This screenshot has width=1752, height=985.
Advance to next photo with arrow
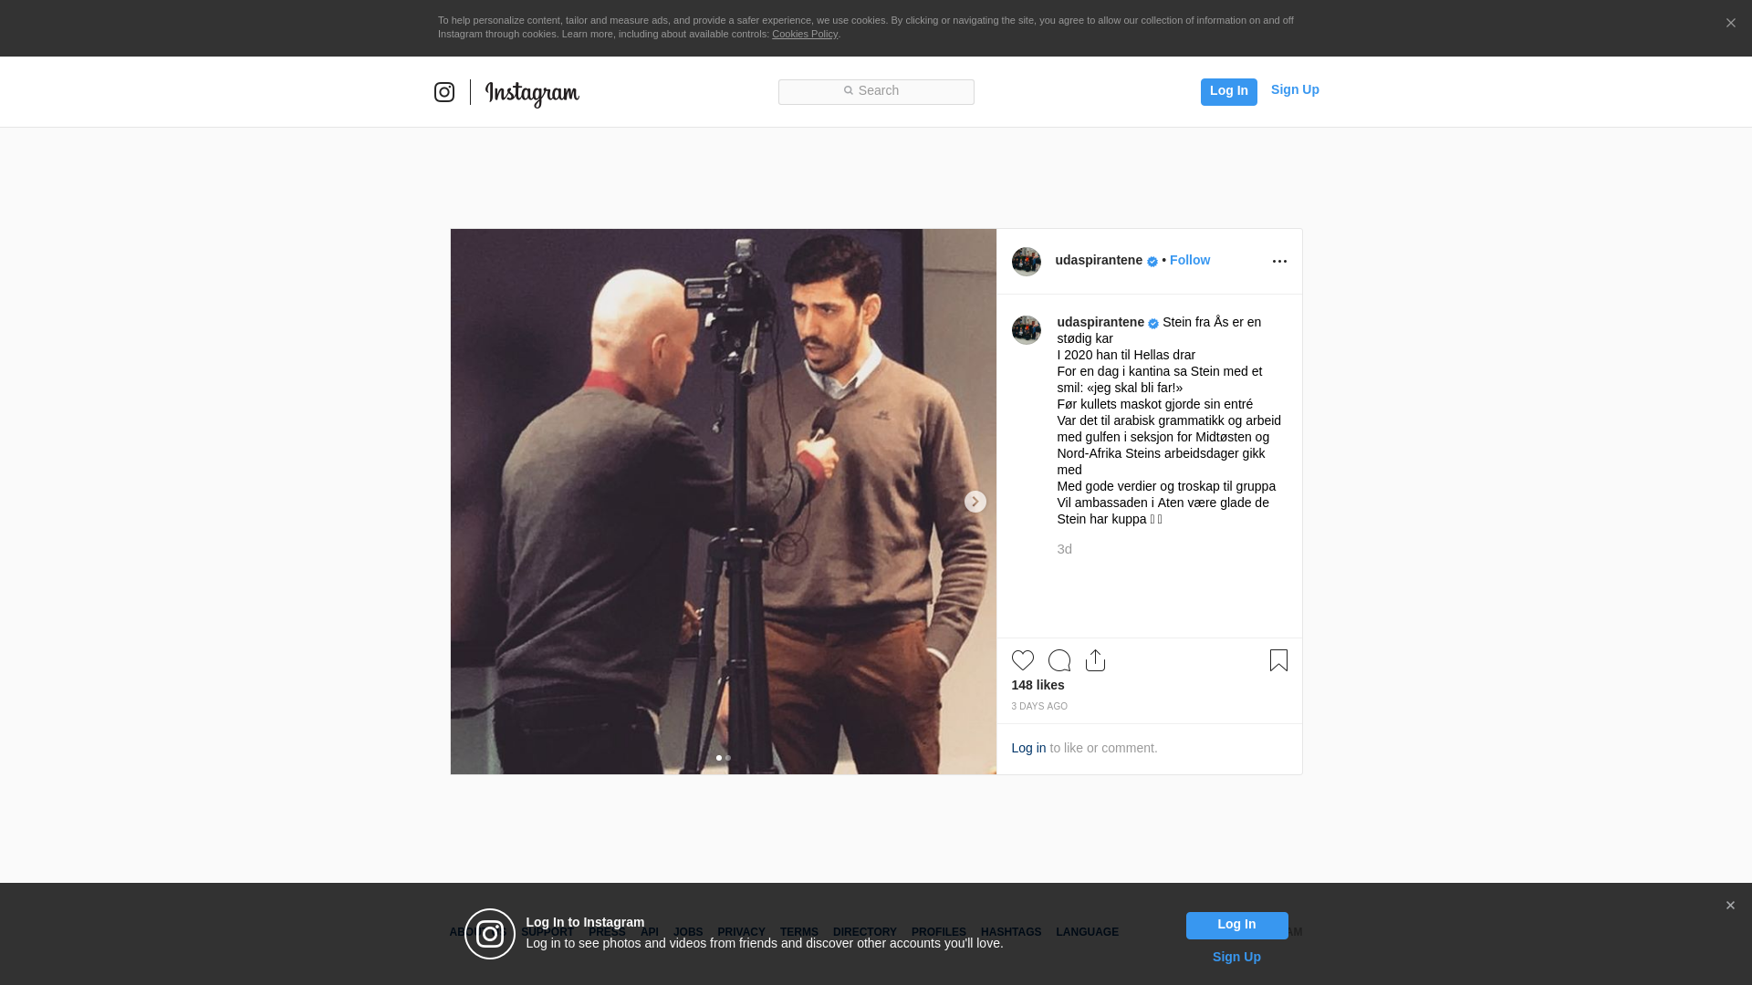(x=975, y=502)
